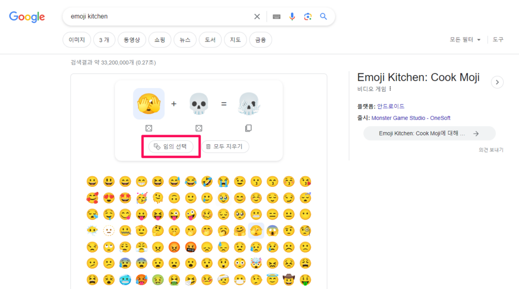Pick the cursing symbols-over-mouth emoji

191,247
